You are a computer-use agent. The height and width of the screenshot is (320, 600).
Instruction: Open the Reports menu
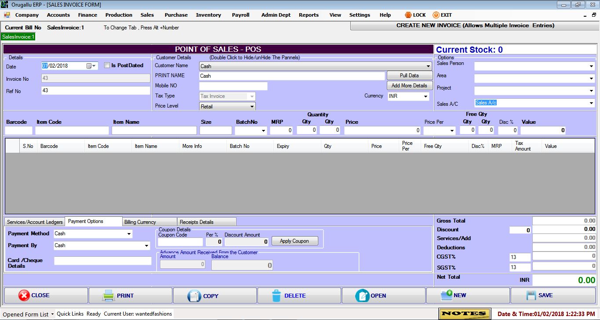[309, 15]
